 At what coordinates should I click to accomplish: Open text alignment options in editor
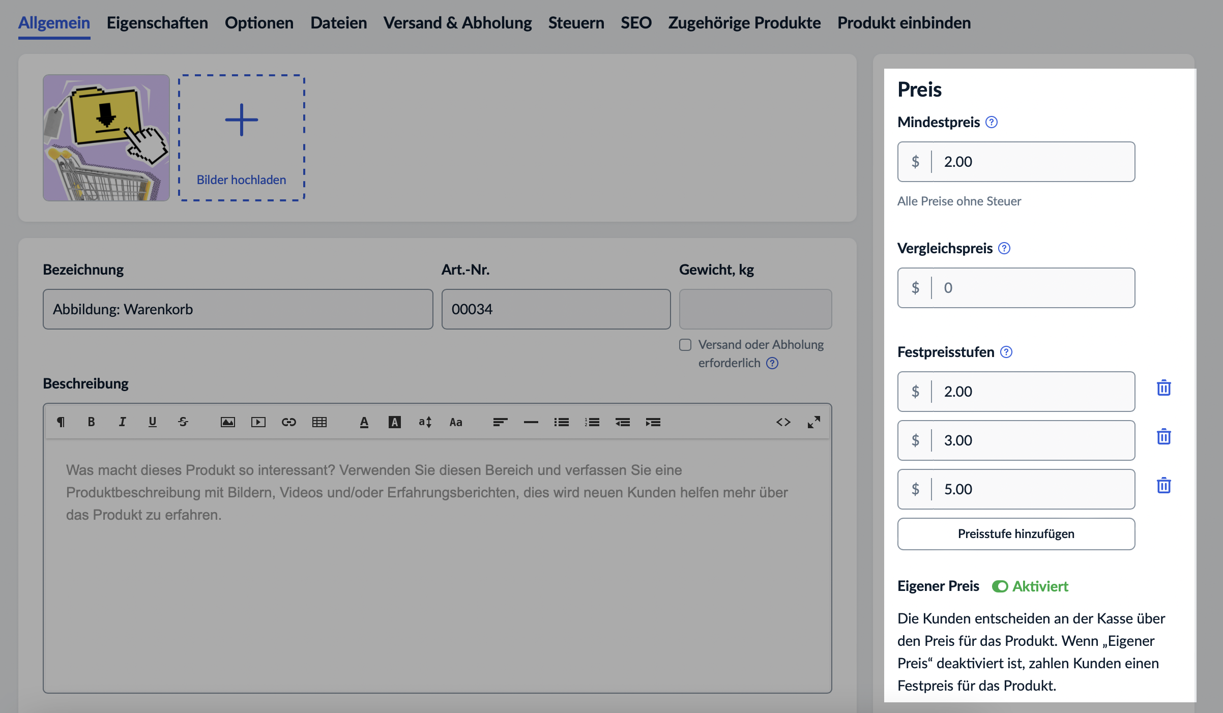[x=500, y=422]
